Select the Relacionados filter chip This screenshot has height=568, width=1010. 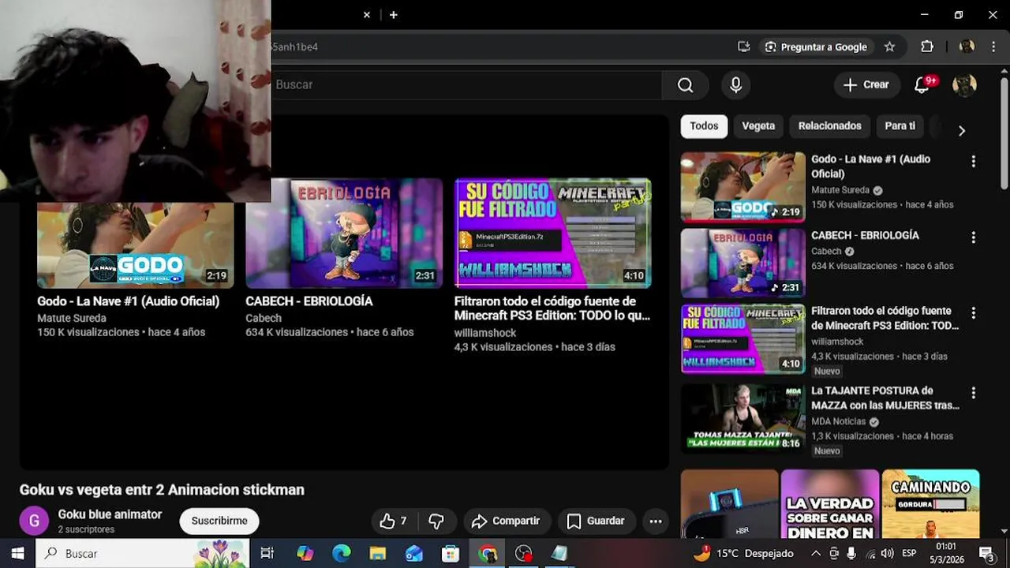[829, 126]
